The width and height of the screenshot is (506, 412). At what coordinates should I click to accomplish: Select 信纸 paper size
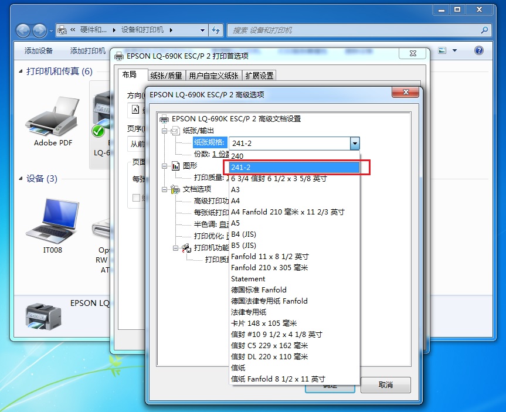pos(294,368)
